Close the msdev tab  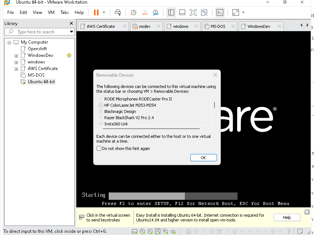point(158,26)
